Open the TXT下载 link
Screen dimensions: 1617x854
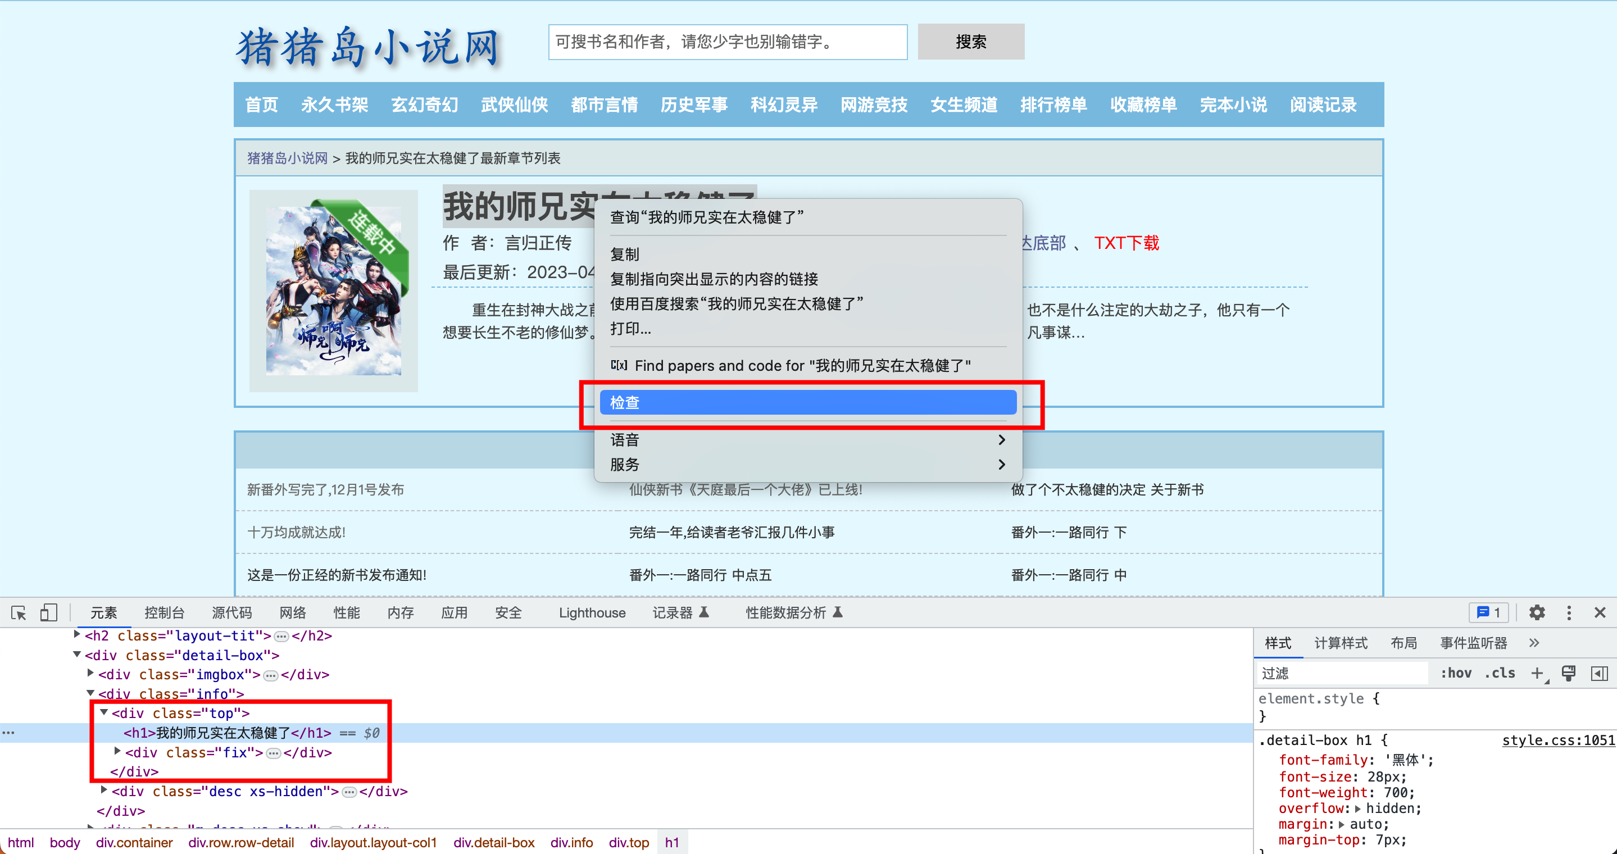tap(1126, 243)
